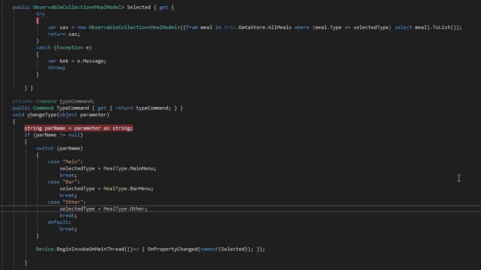Screen dimensions: 481x270
Task: Click the highlighted red opening brace after try
Action: click(37, 21)
